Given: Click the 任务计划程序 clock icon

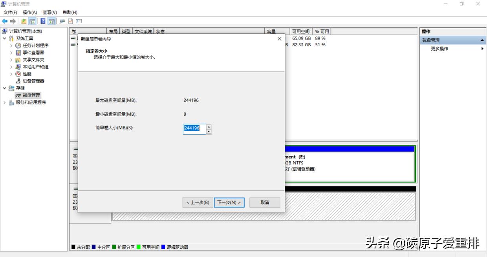Looking at the screenshot, I should point(18,46).
